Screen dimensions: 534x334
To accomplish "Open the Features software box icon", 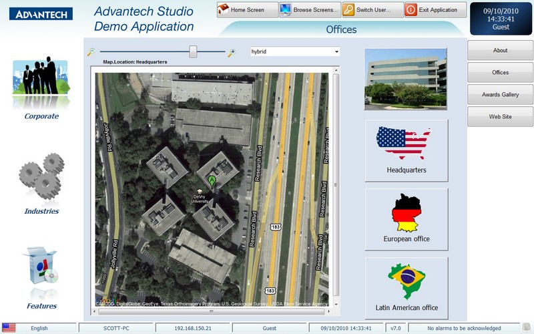I will pos(41,265).
